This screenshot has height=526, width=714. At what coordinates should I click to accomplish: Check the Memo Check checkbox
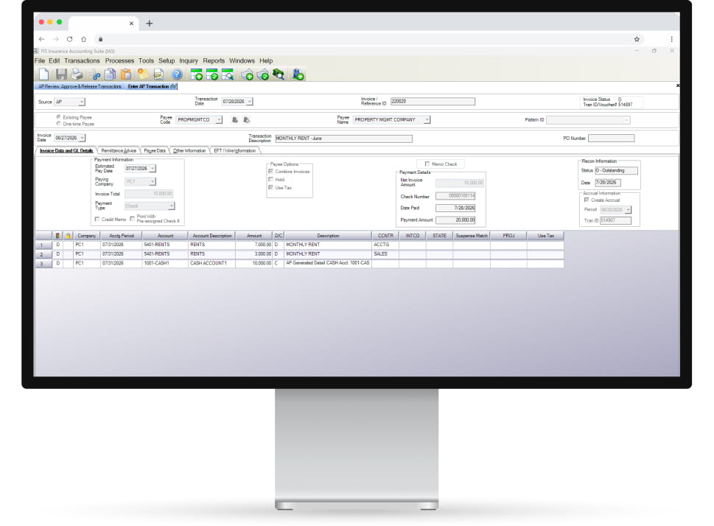pyautogui.click(x=427, y=164)
